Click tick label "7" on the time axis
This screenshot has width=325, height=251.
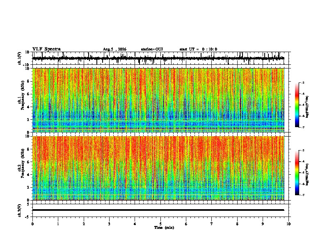(x=212, y=224)
